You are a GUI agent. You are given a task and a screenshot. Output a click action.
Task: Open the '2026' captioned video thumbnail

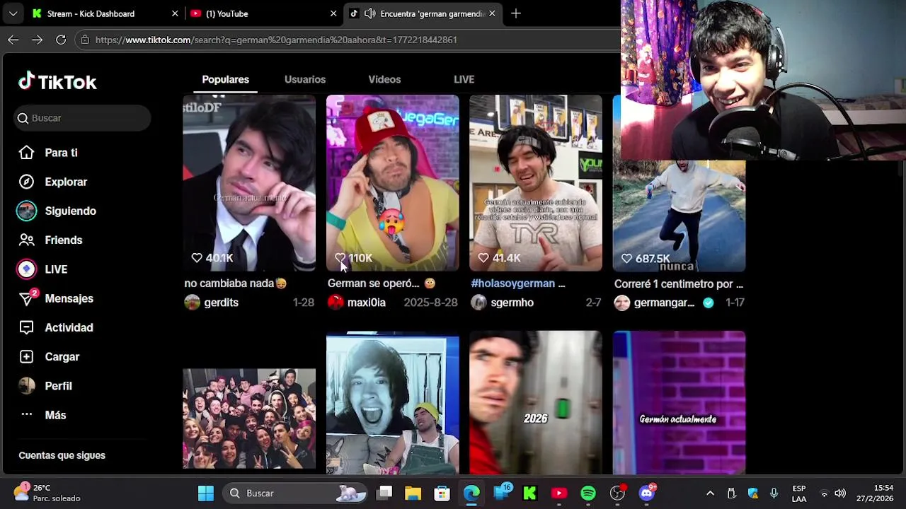coord(536,403)
